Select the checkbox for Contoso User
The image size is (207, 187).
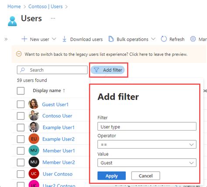(21, 116)
